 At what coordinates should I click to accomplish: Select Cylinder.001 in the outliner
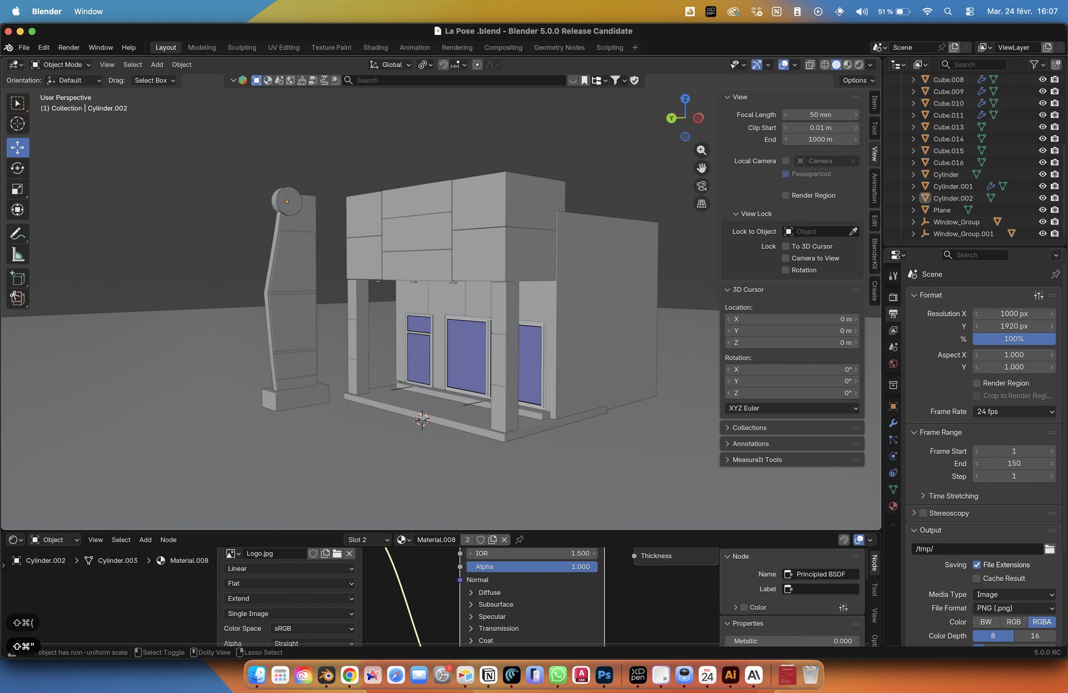(x=953, y=186)
